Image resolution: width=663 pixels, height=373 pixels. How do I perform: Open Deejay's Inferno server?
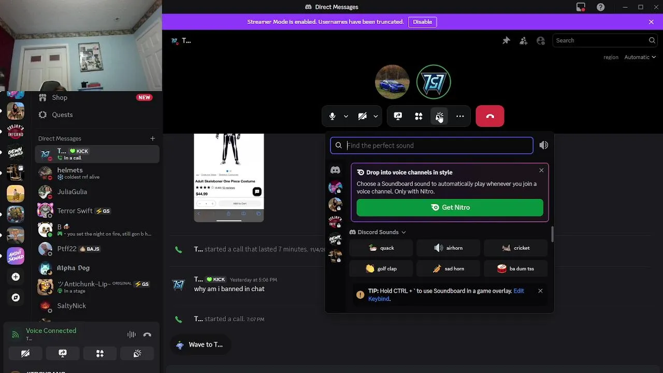16,132
